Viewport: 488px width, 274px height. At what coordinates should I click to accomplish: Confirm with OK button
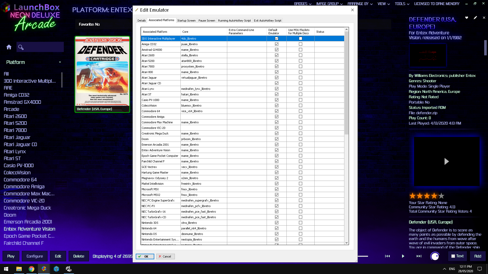click(x=145, y=256)
